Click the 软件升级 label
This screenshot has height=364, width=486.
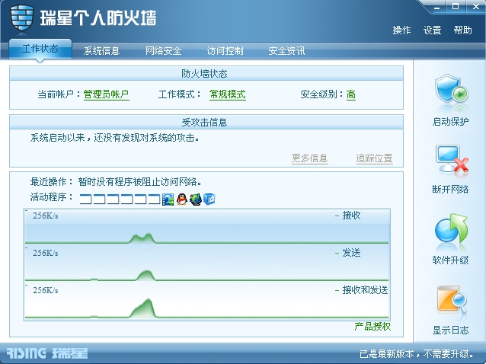coord(451,260)
